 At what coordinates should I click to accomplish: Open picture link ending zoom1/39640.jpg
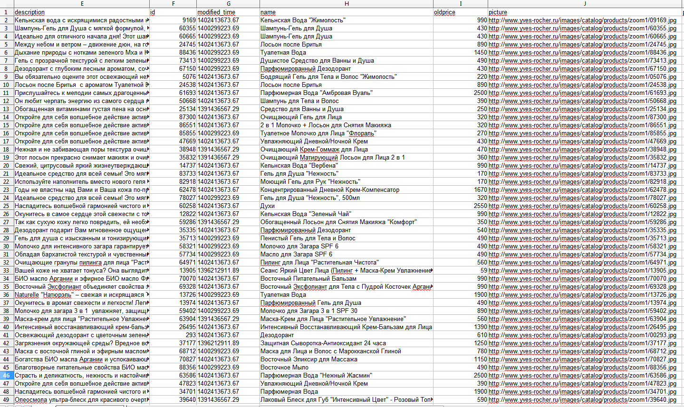(582, 400)
